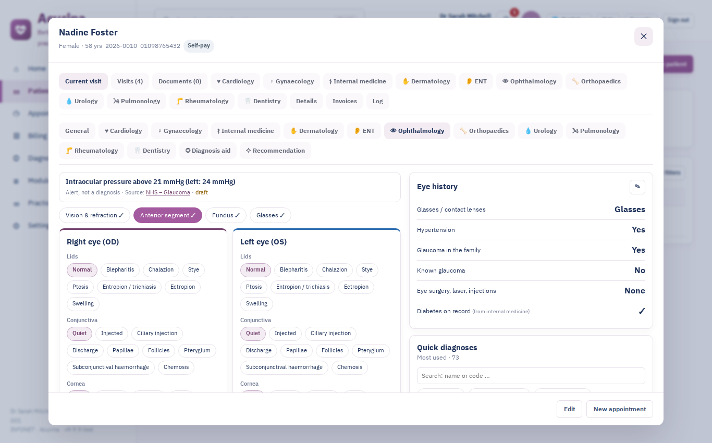Show the Log tab
Viewport: 712px width, 443px height.
pos(378,101)
